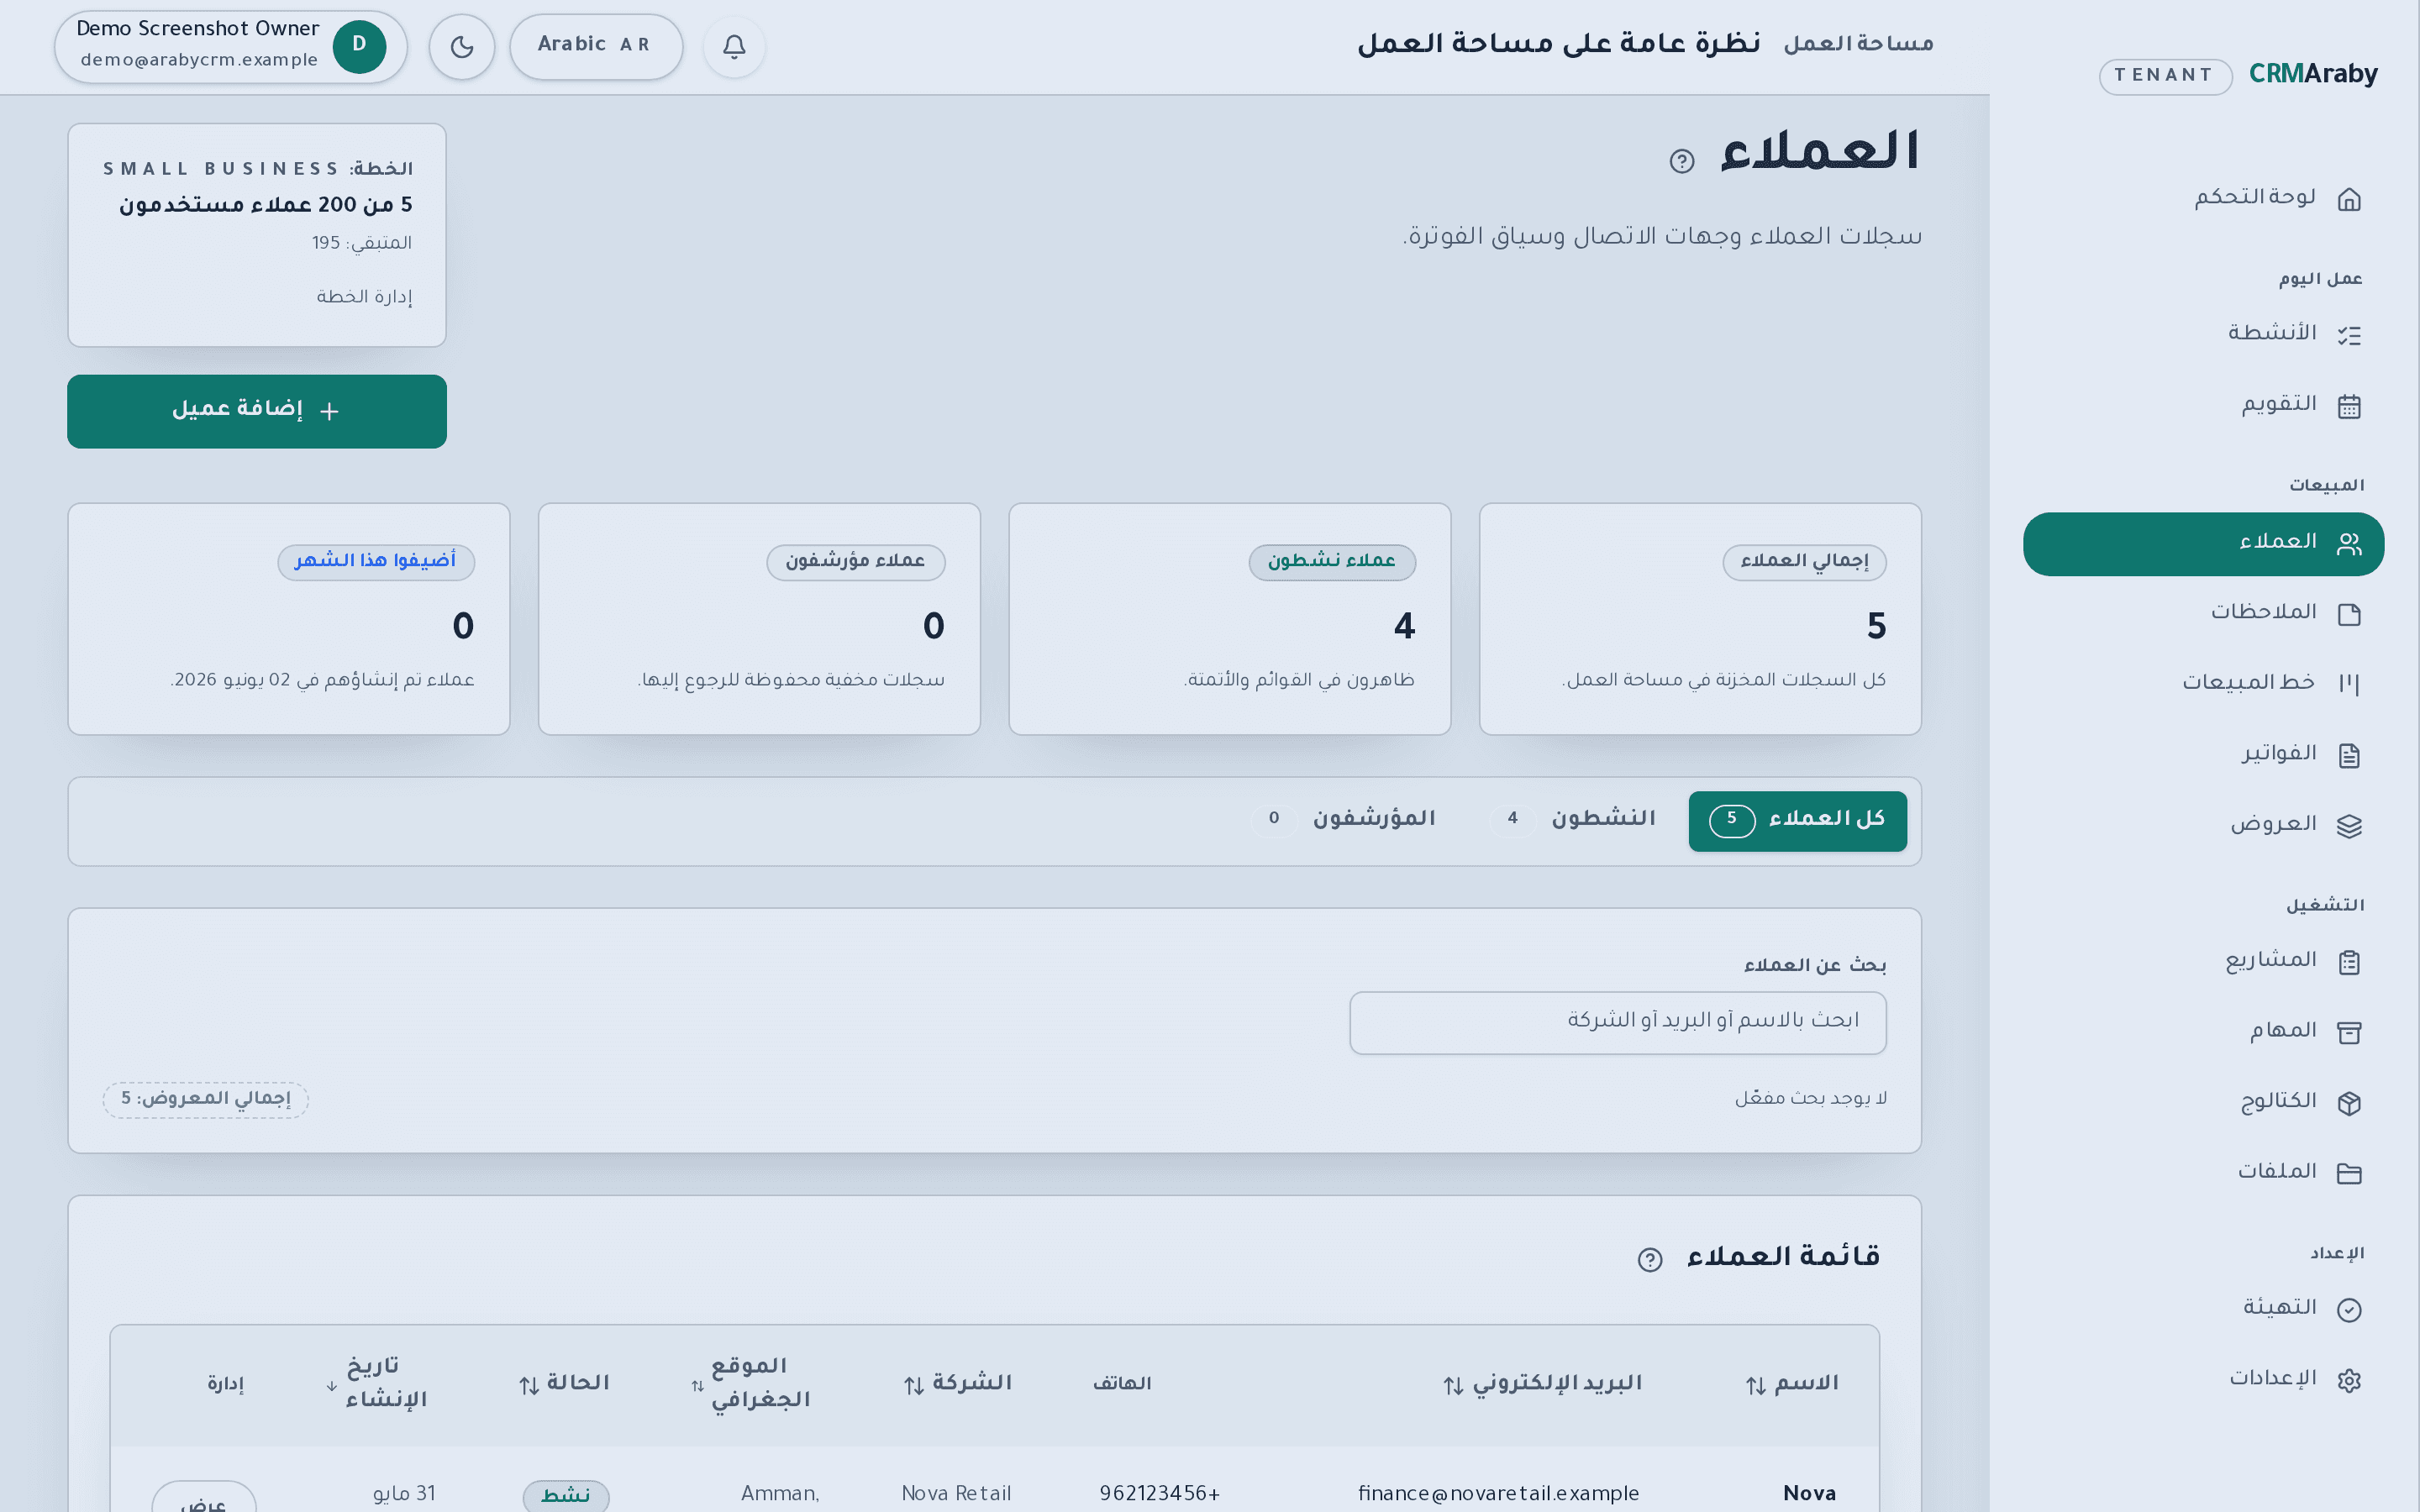Click the box icon for الكتالوج
Viewport: 2420px width, 1512px height.
(2349, 1103)
